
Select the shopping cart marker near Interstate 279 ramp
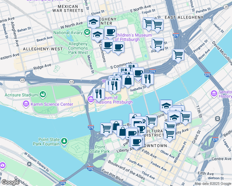178,55
